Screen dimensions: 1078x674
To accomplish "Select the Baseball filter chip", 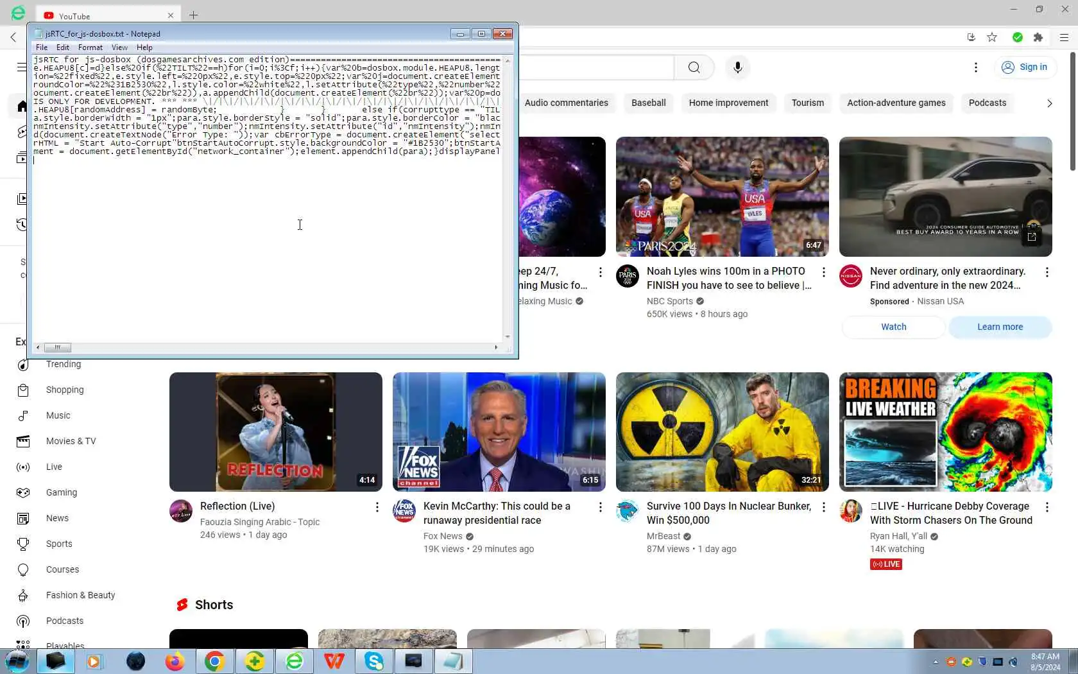I will pos(648,103).
